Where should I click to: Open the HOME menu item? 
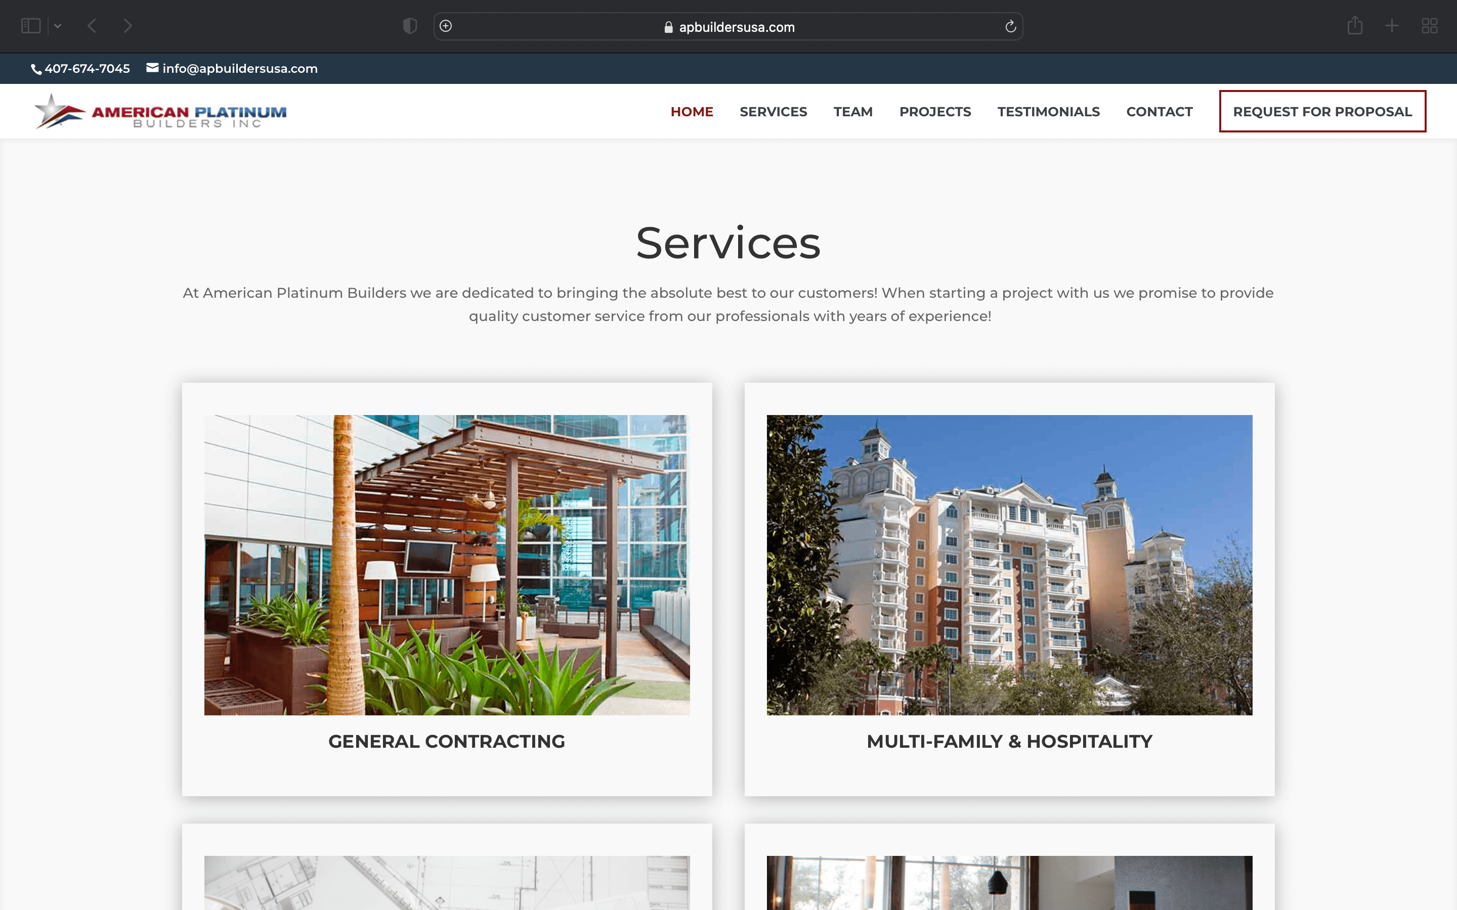692,112
